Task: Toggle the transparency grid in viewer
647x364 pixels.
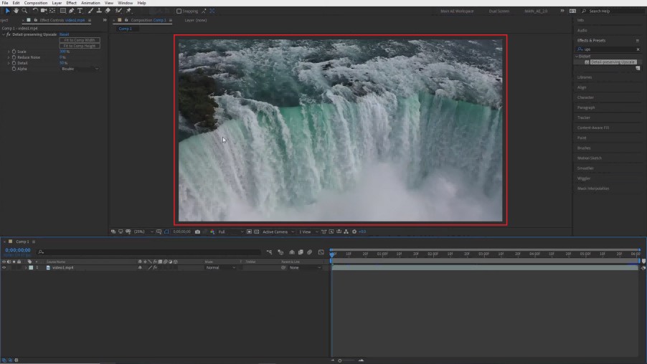Action: click(x=256, y=231)
